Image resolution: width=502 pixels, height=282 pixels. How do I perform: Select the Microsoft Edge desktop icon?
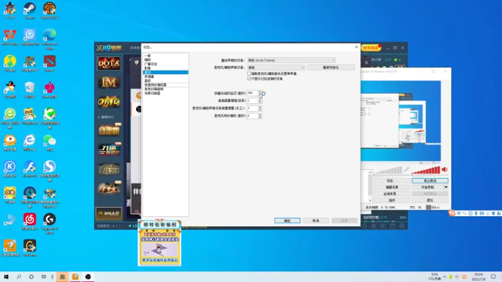pos(50,38)
